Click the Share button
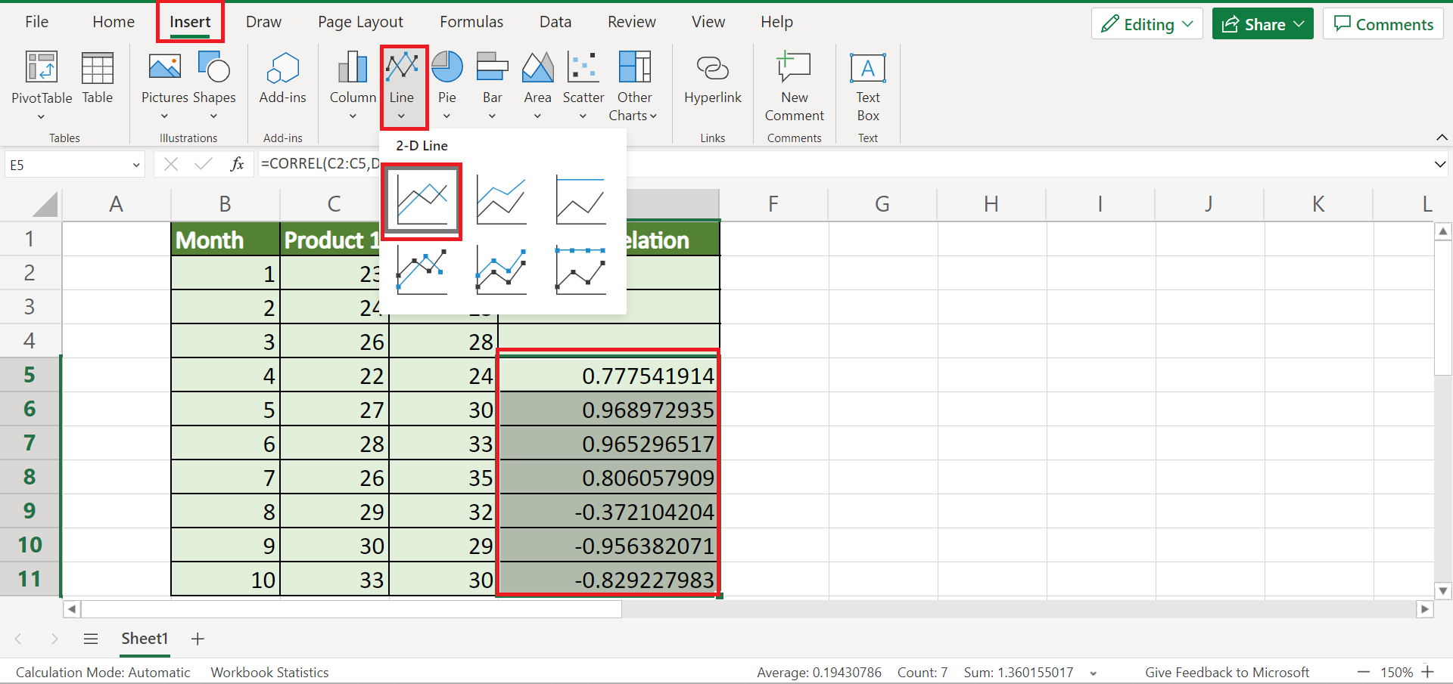The height and width of the screenshot is (684, 1453). pos(1262,24)
